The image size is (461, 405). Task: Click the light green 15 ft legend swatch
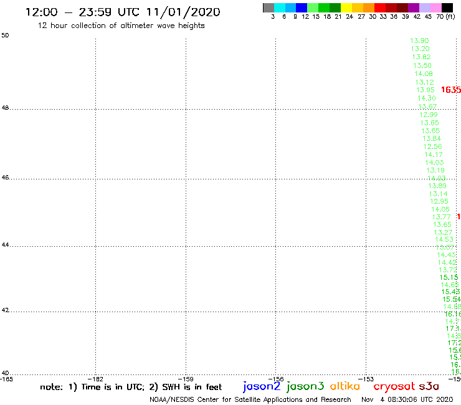click(313, 7)
